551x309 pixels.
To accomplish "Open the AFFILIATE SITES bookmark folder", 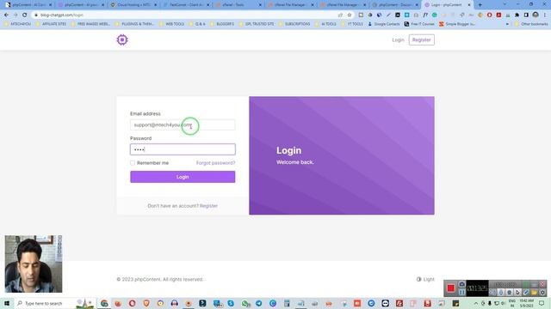I will (51, 24).
